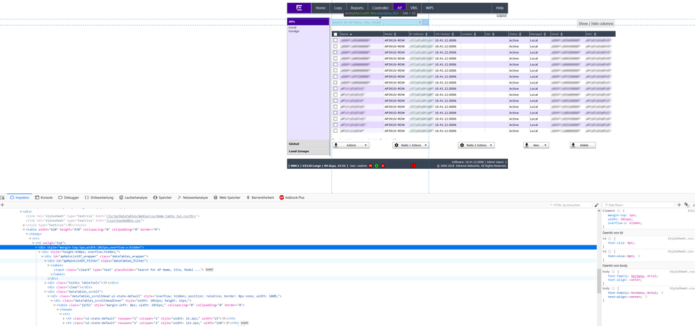
Task: Clear the AP search field with X icon
Action: (x=420, y=22)
